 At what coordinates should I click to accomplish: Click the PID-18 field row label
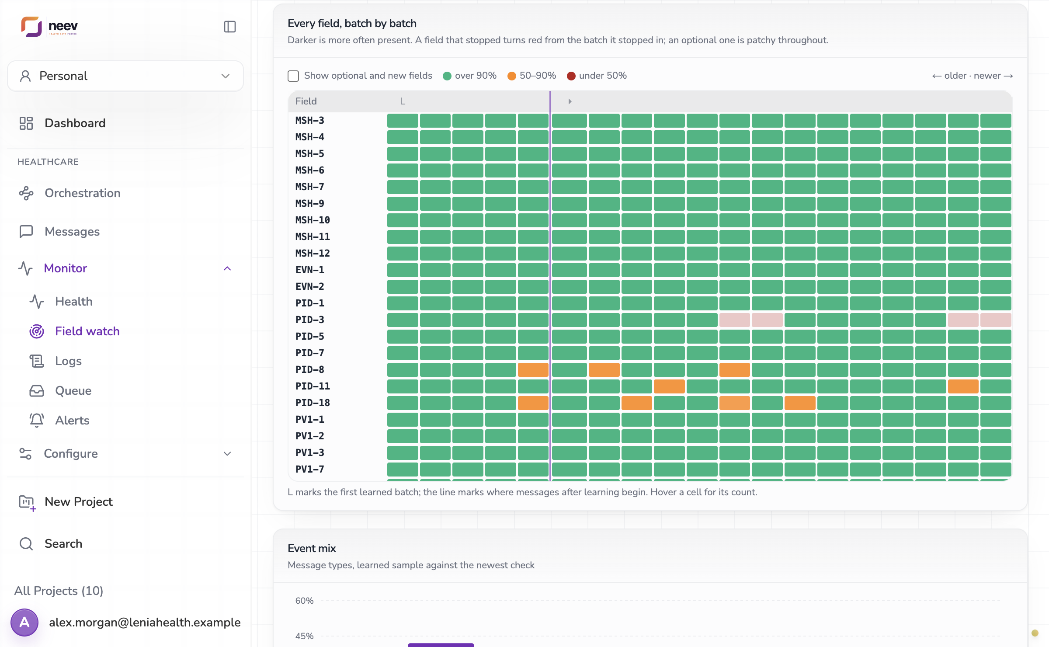point(313,403)
